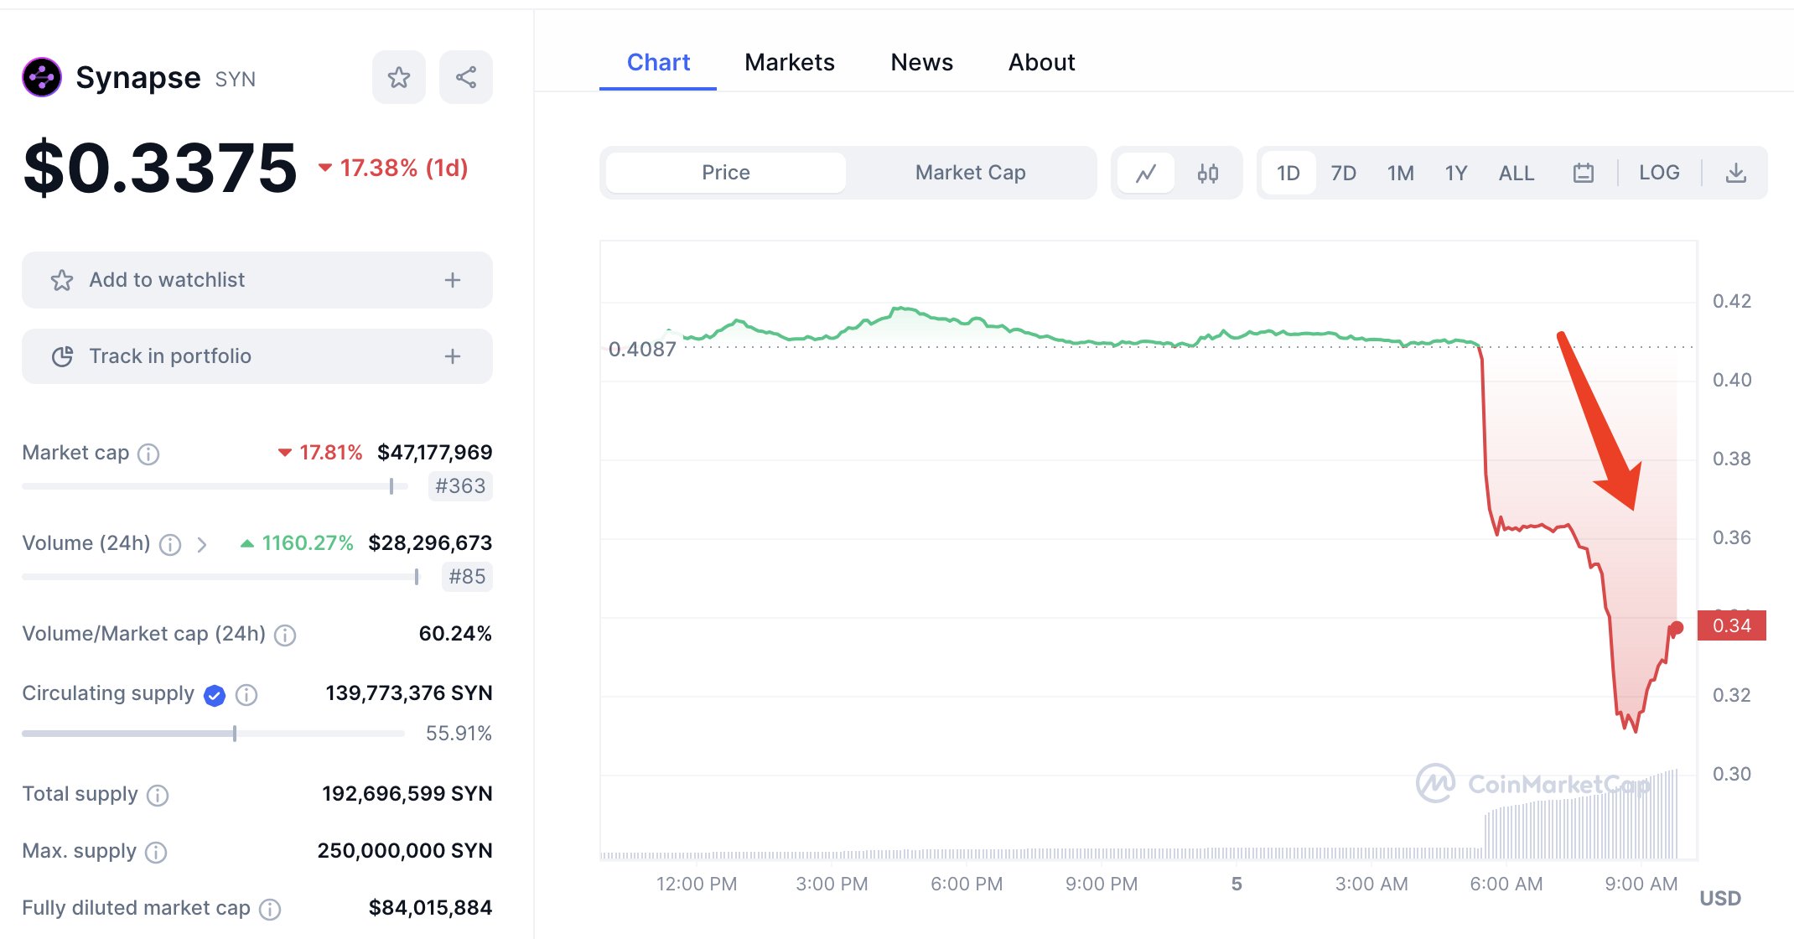The width and height of the screenshot is (1794, 939).
Task: Set chart range to 1M
Action: (x=1400, y=173)
